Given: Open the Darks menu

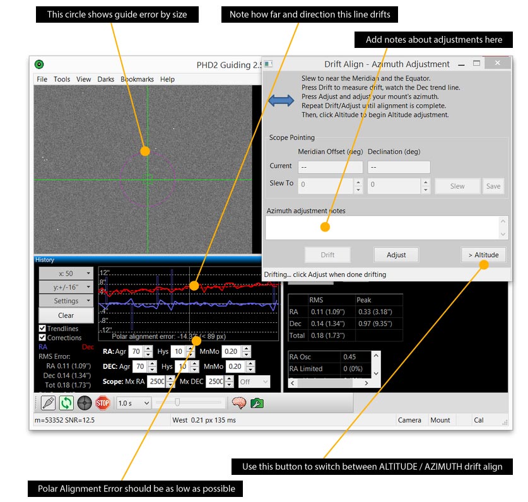Looking at the screenshot, I should [106, 79].
